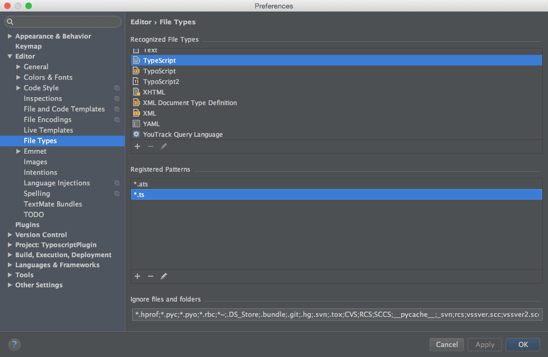Viewport: 548px width, 357px height.
Task: Select XML Document Type Definition entry
Action: tap(337, 102)
